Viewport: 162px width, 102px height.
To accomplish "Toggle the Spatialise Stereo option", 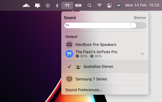I will 105,66.
